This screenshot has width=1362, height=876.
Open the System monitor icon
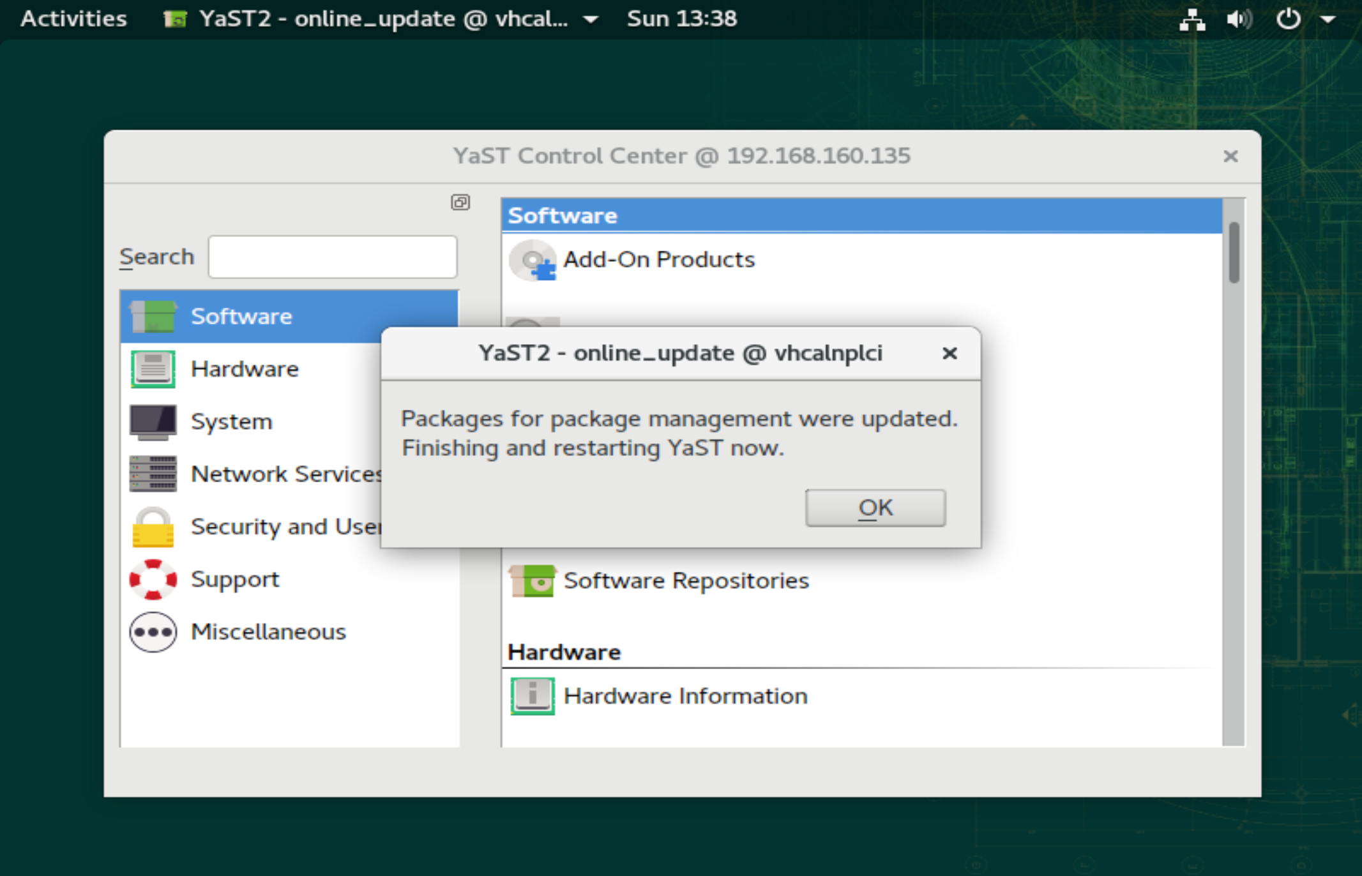tap(153, 421)
